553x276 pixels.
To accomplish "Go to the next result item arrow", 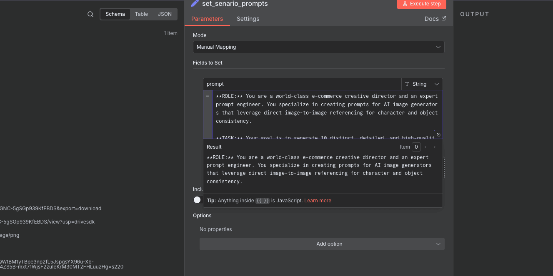I will coord(435,147).
